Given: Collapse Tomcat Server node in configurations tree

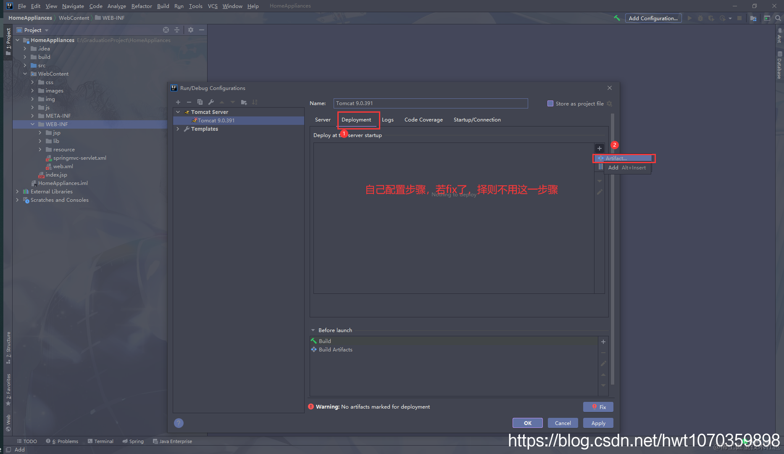Looking at the screenshot, I should coord(178,112).
